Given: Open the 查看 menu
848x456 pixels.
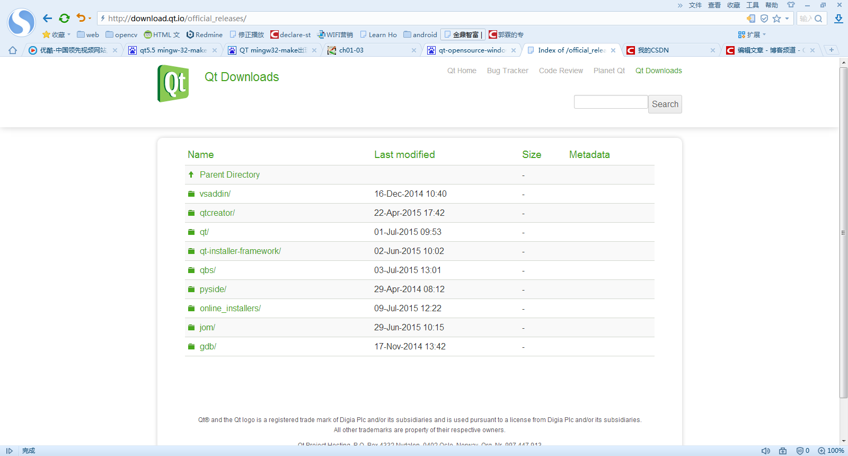Looking at the screenshot, I should [x=714, y=5].
